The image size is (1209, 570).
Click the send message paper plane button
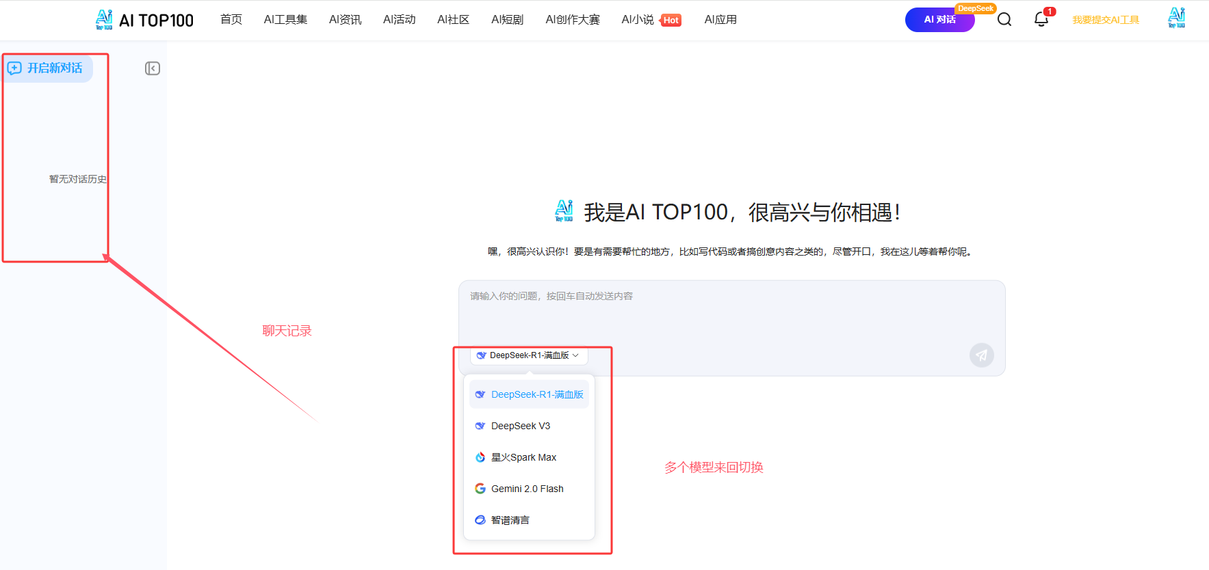click(981, 355)
